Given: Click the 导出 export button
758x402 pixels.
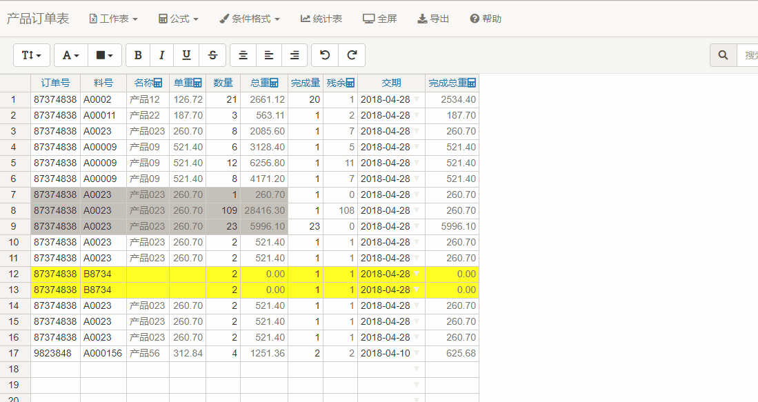Looking at the screenshot, I should pos(433,19).
